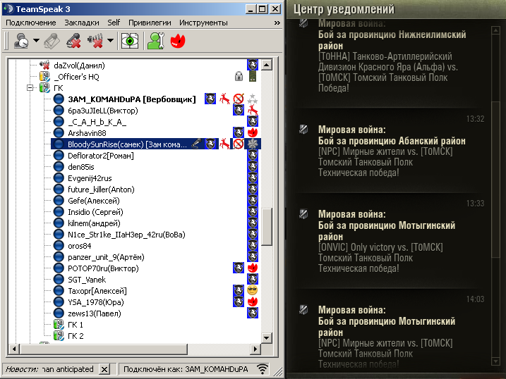Collapse the ГК channel tree node

click(x=30, y=88)
